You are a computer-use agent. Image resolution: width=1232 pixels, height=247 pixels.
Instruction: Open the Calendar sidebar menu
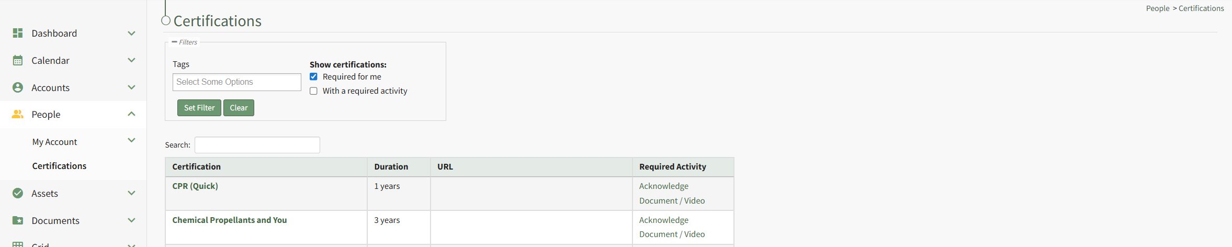point(50,60)
